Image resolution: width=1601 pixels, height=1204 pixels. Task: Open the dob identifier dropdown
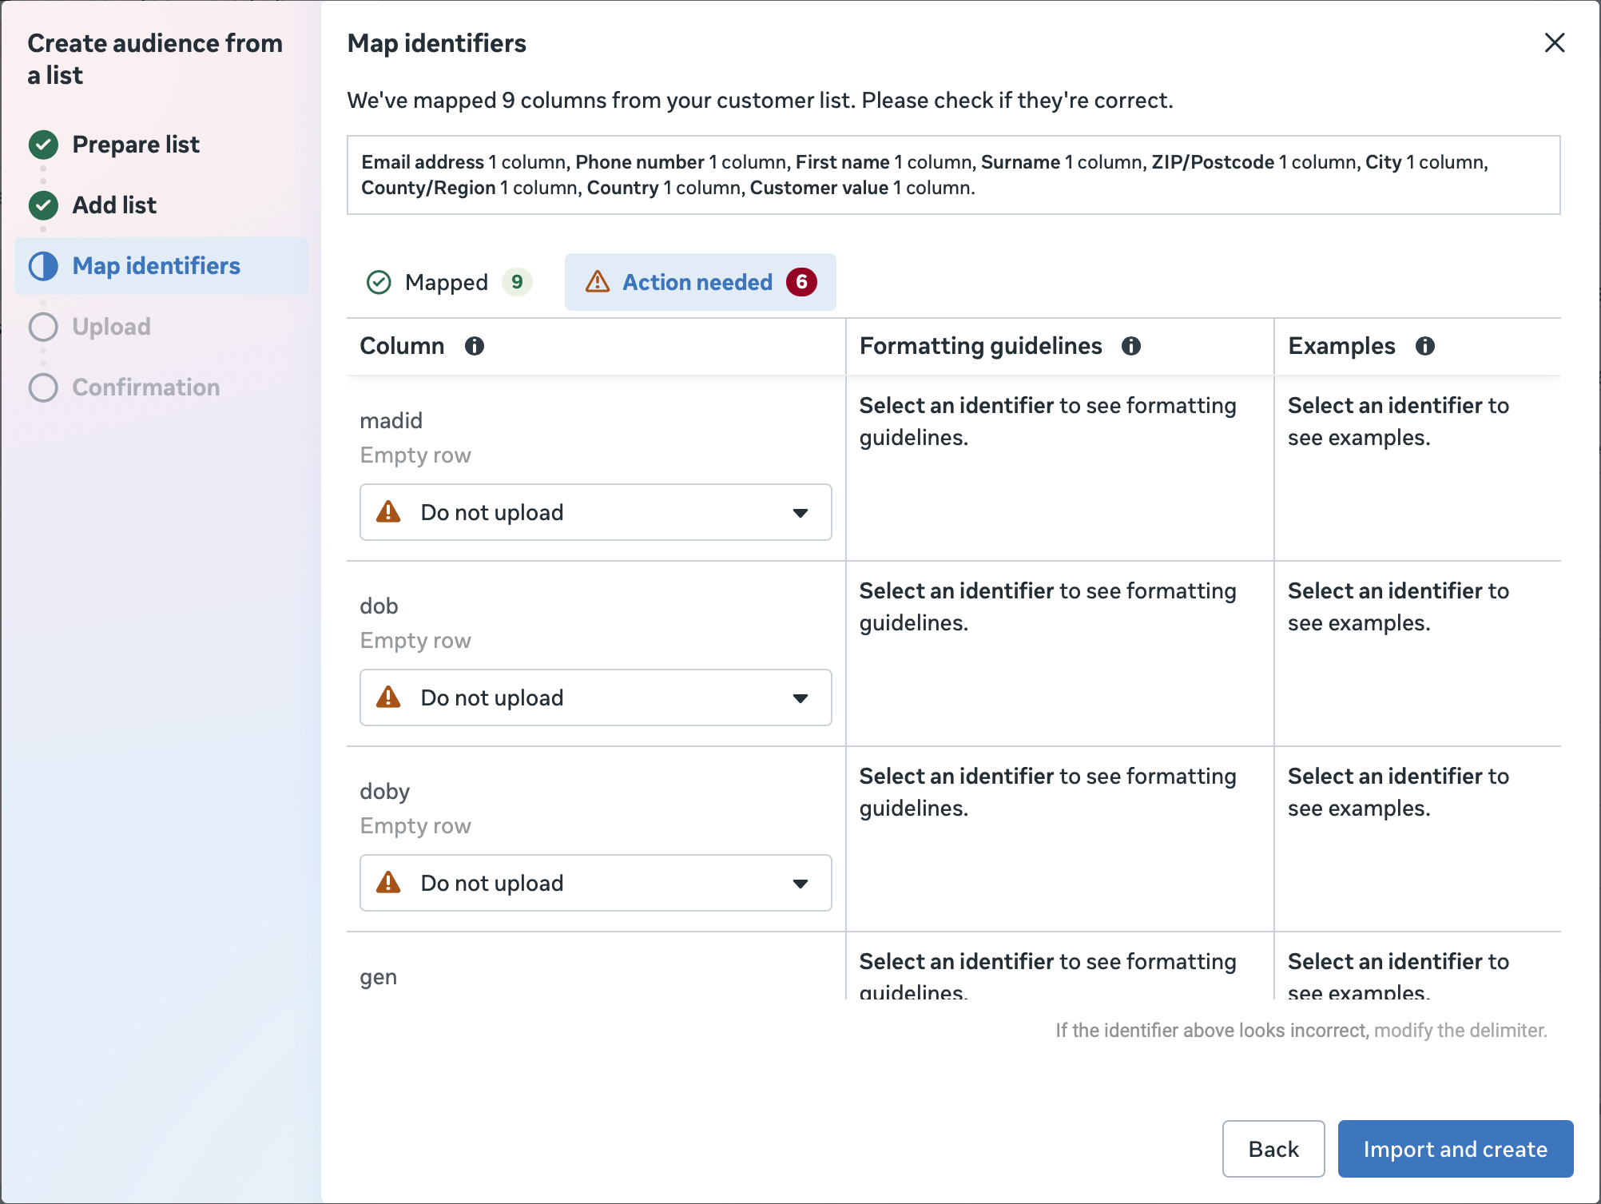pos(596,697)
